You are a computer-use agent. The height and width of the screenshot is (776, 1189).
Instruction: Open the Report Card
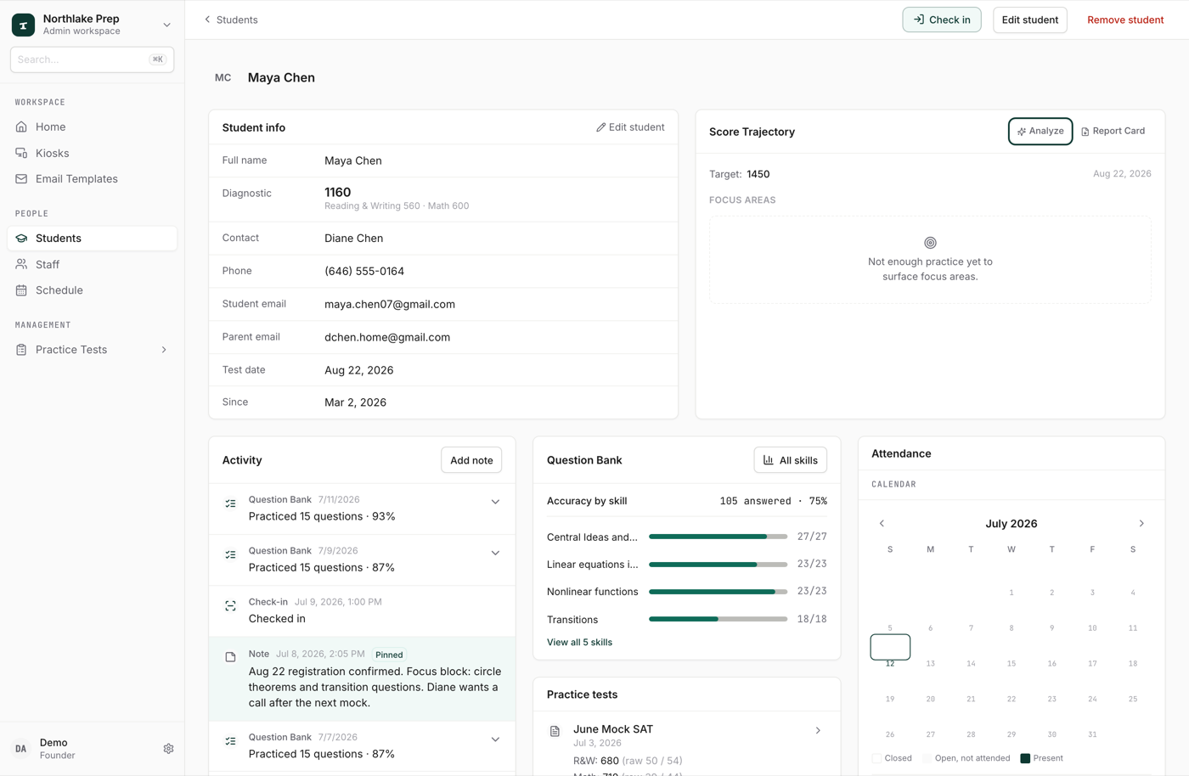pyautogui.click(x=1113, y=132)
